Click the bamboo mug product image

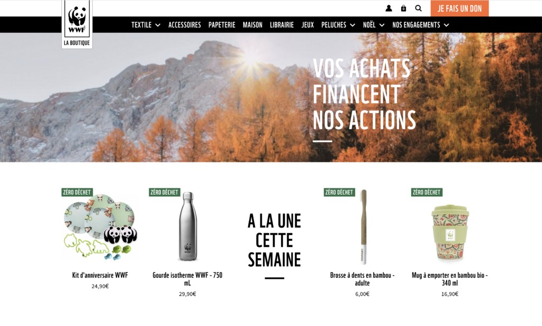coord(450,232)
